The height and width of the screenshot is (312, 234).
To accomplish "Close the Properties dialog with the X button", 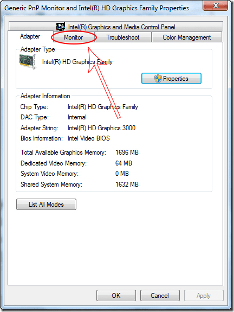I will (x=215, y=5).
